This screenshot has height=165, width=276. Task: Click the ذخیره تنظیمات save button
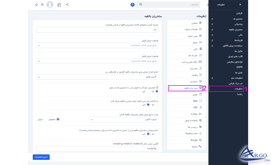coord(41,157)
